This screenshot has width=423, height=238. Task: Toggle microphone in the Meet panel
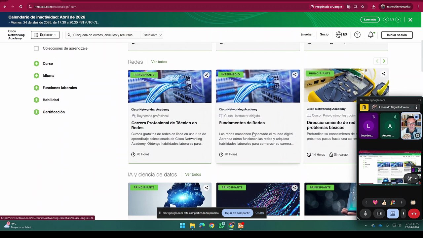point(365,214)
